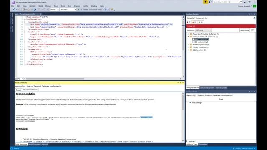Click the notifications flag icon in title bar
Viewport: 267px width, 150px height.
pos(205,2)
